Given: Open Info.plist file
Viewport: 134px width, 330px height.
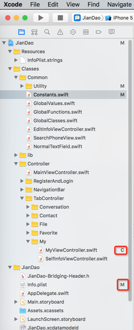Looking at the screenshot, I should click(x=37, y=284).
